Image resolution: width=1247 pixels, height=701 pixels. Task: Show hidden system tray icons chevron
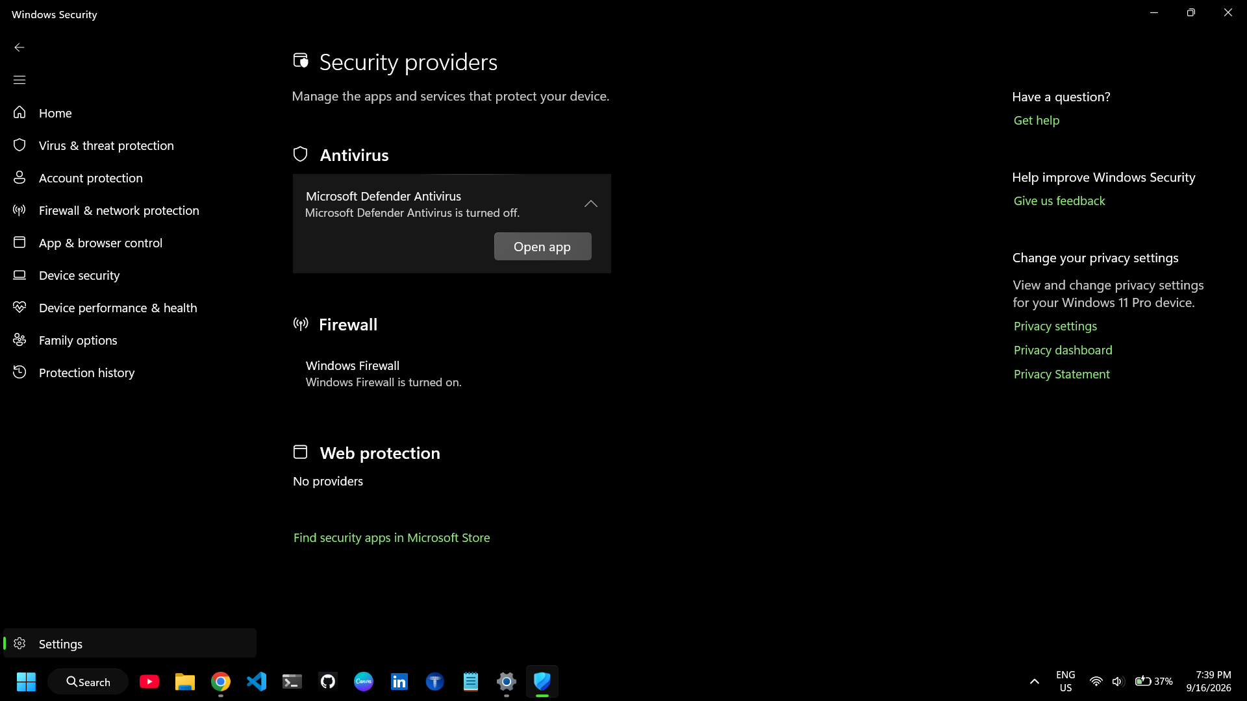1035,682
